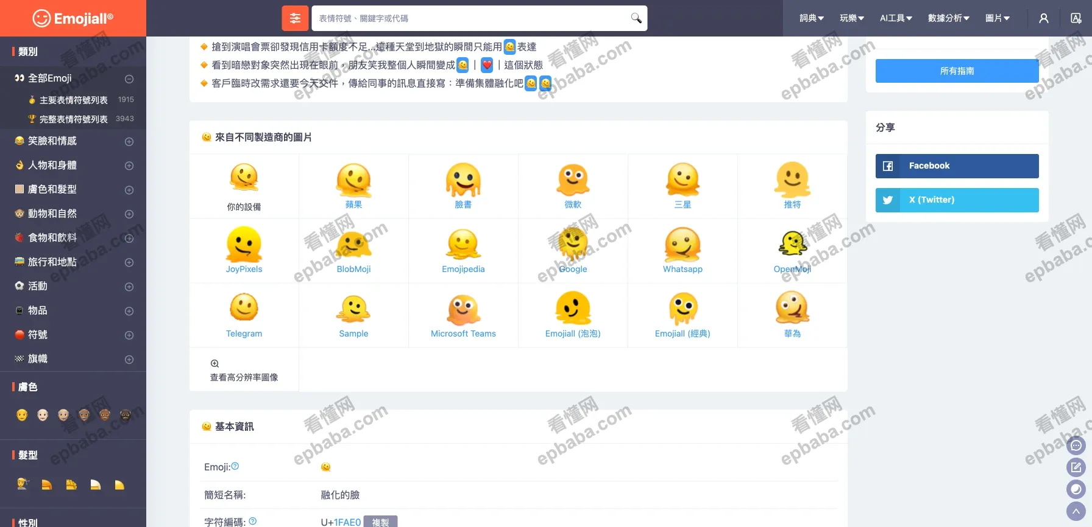Click the U+1FAE0 code point link
This screenshot has width=1092, height=527.
(347, 522)
